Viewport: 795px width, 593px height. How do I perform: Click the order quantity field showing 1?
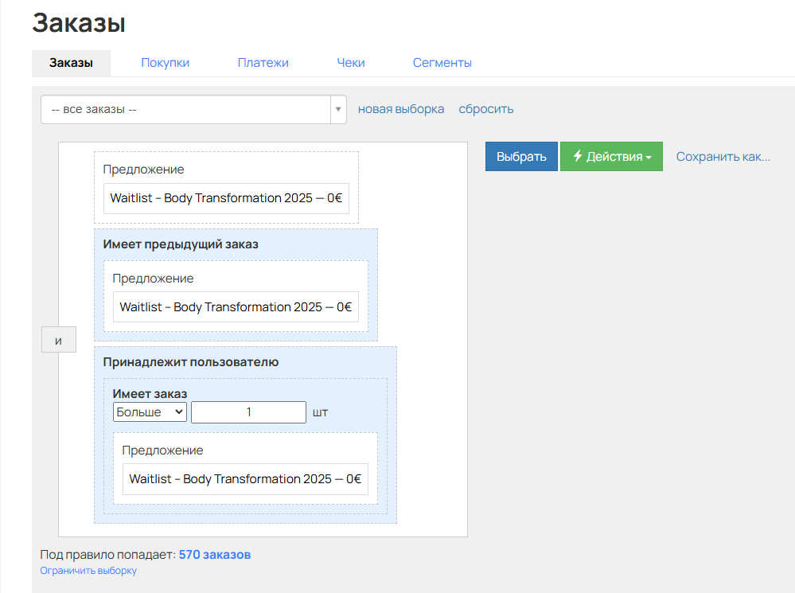(x=248, y=412)
